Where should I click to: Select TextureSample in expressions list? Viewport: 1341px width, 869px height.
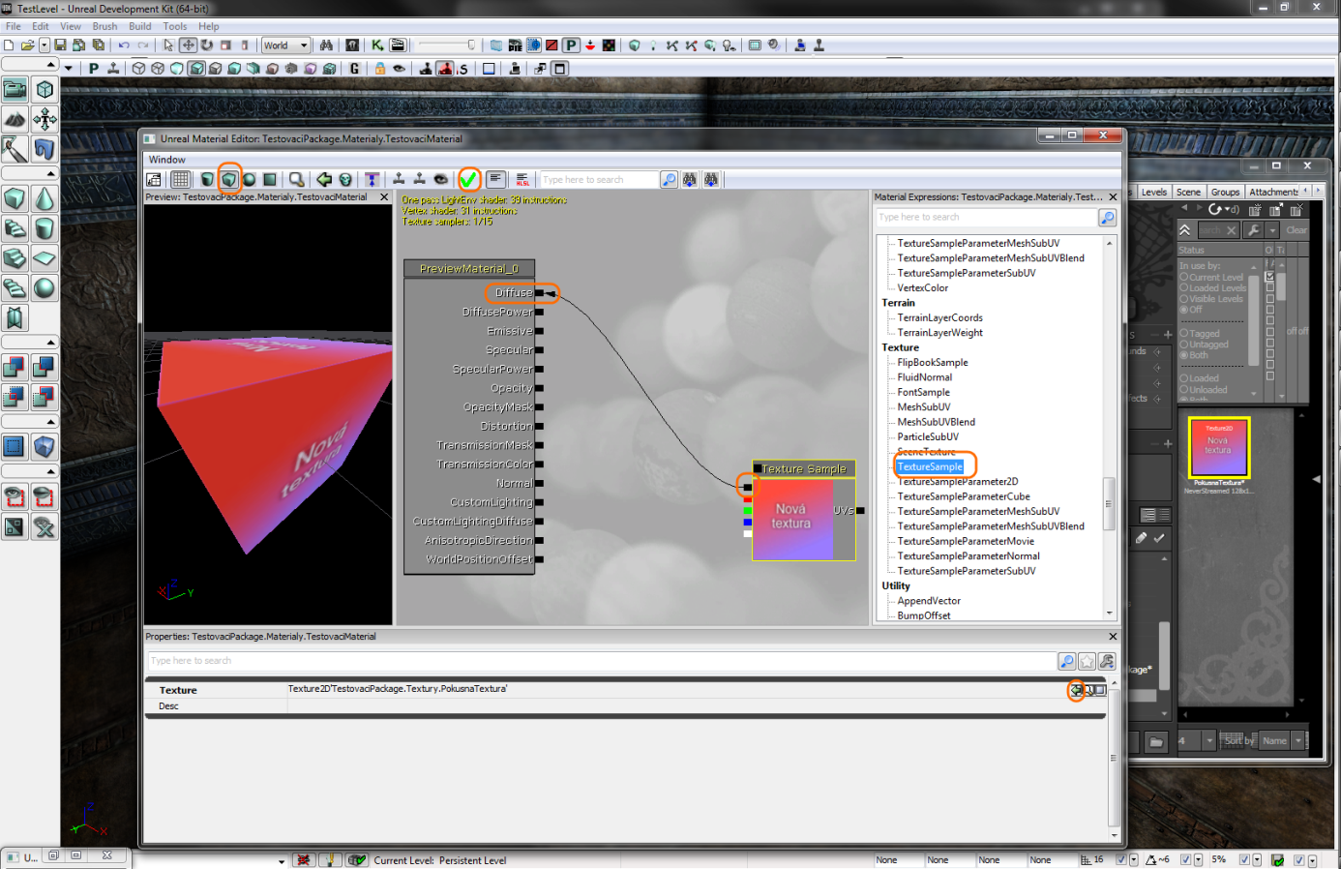930,466
